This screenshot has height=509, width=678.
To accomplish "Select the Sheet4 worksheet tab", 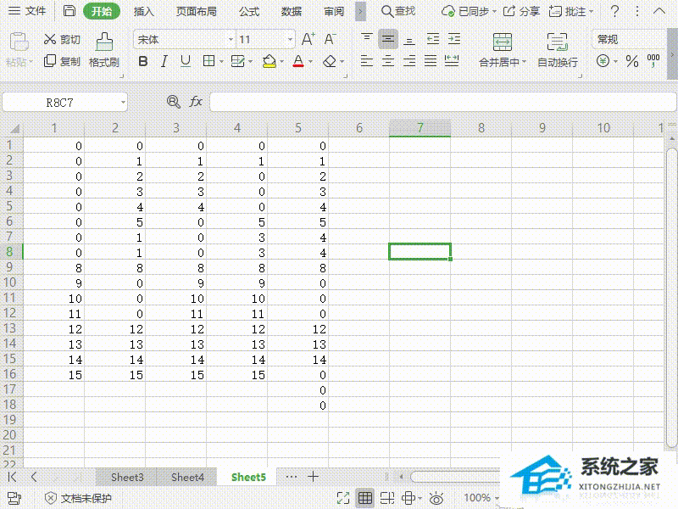I will 187,477.
